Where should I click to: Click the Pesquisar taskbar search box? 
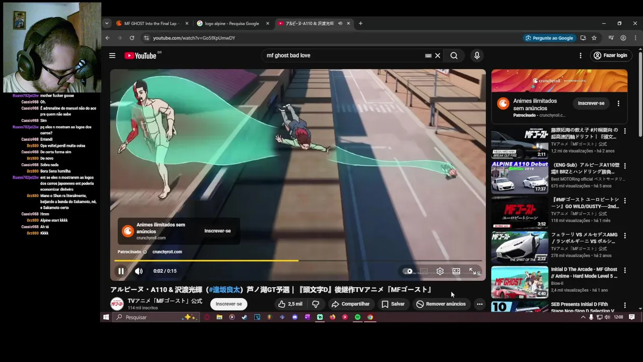pos(156,317)
